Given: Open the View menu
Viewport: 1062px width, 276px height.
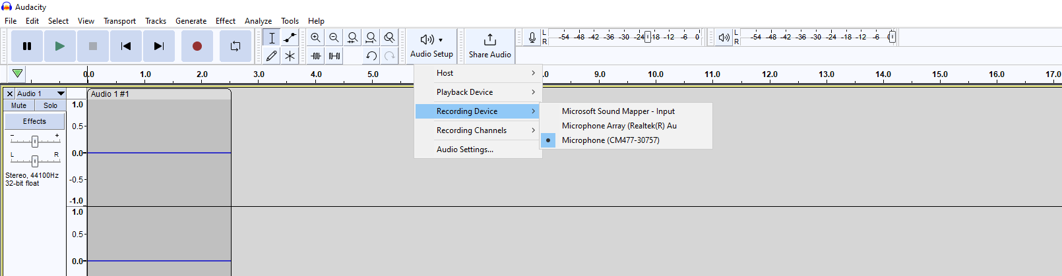Looking at the screenshot, I should click(86, 20).
